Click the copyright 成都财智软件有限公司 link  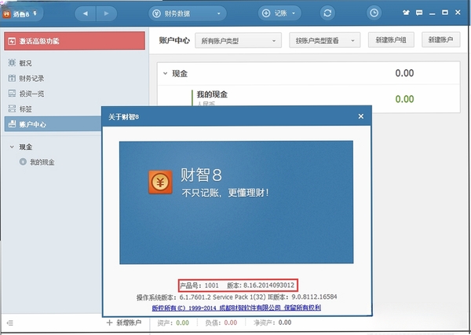[236, 307]
